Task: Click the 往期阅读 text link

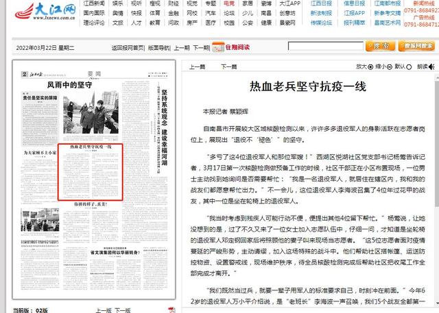Action: pyautogui.click(x=237, y=47)
